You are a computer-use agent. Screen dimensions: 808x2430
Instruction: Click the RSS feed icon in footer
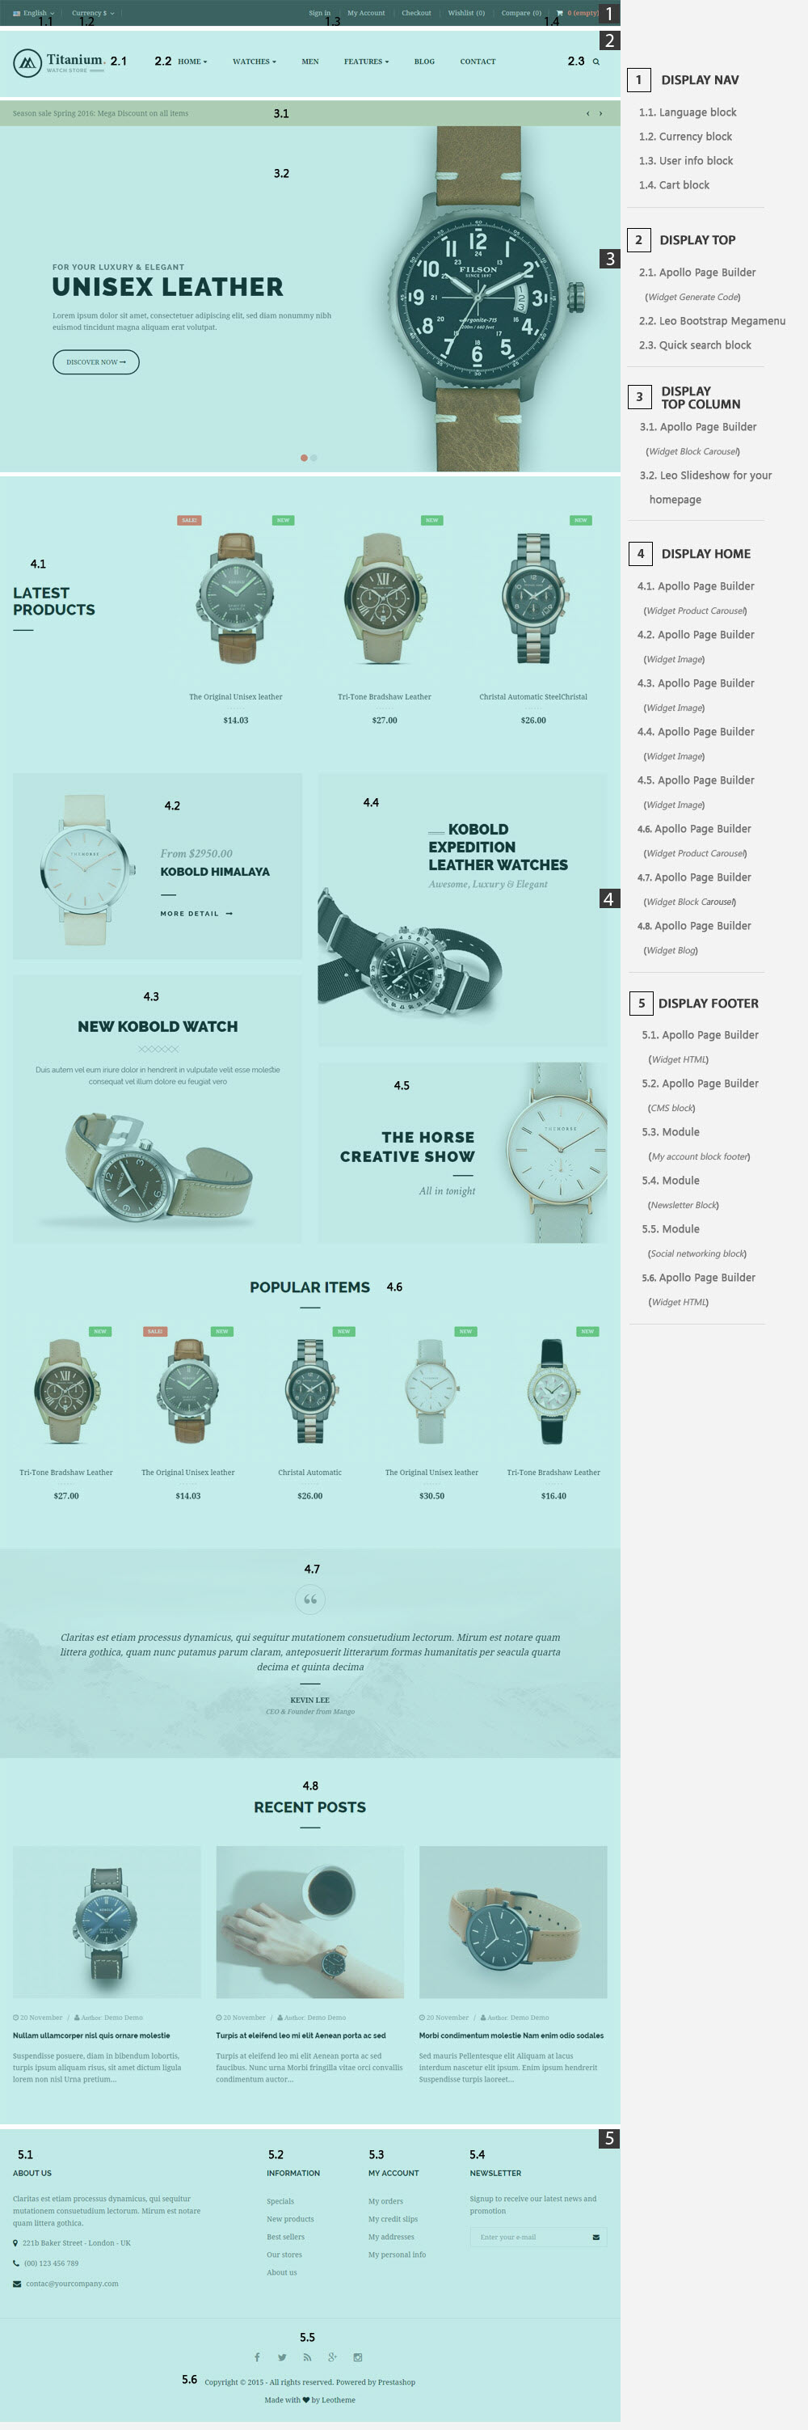(x=307, y=2356)
